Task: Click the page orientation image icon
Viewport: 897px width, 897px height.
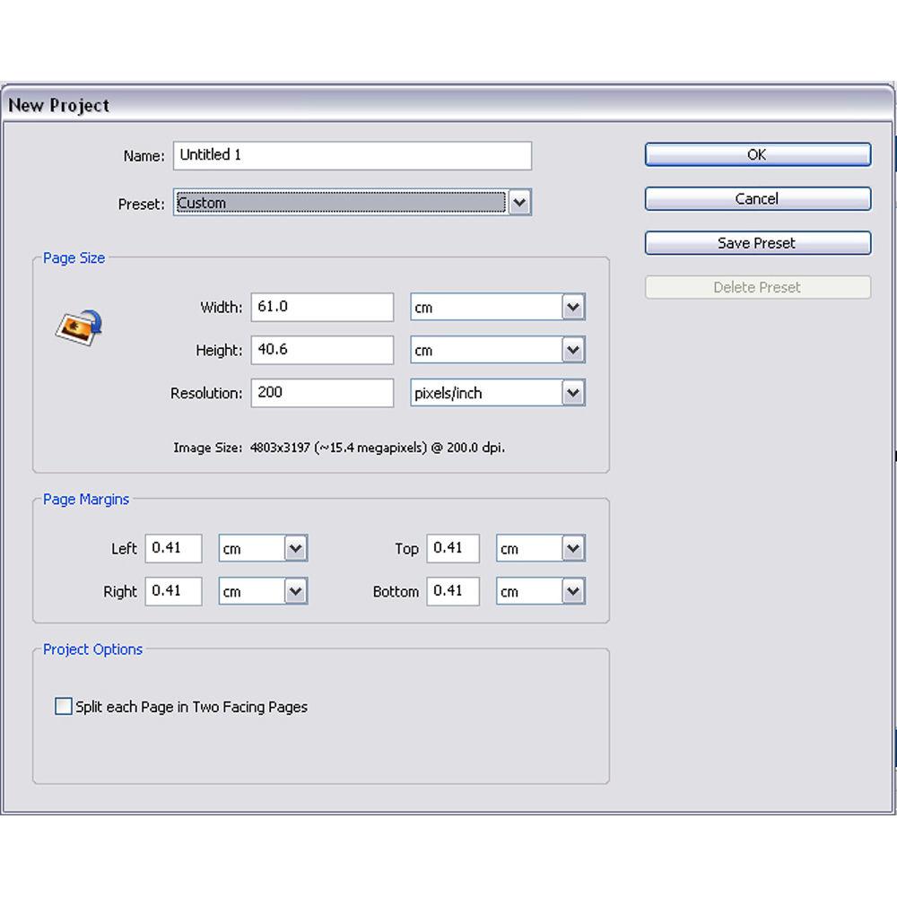Action: tap(76, 328)
